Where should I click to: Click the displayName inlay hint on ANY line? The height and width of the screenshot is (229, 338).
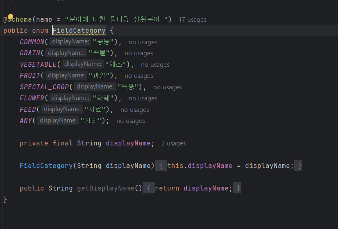58,120
